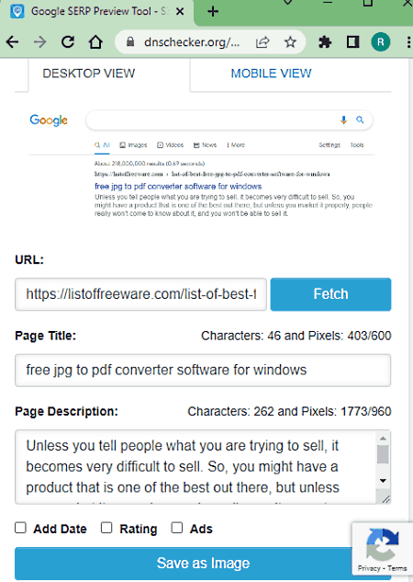
Task: Open the extensions puzzle icon
Action: [x=325, y=42]
